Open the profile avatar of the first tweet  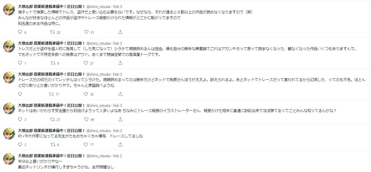pyautogui.click(x=9, y=10)
